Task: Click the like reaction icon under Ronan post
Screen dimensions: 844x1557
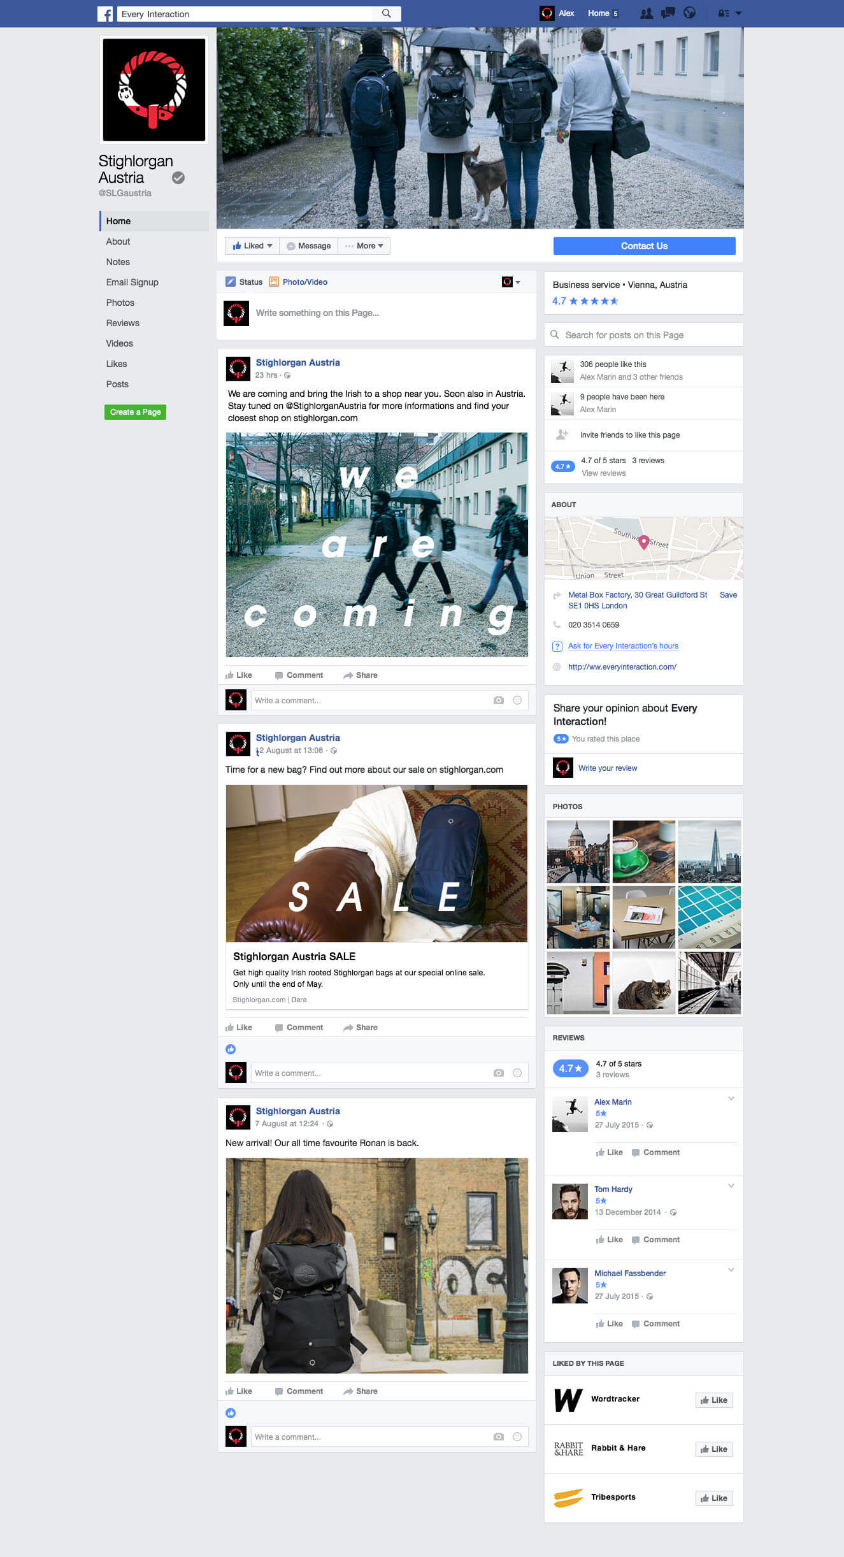Action: (x=231, y=1413)
